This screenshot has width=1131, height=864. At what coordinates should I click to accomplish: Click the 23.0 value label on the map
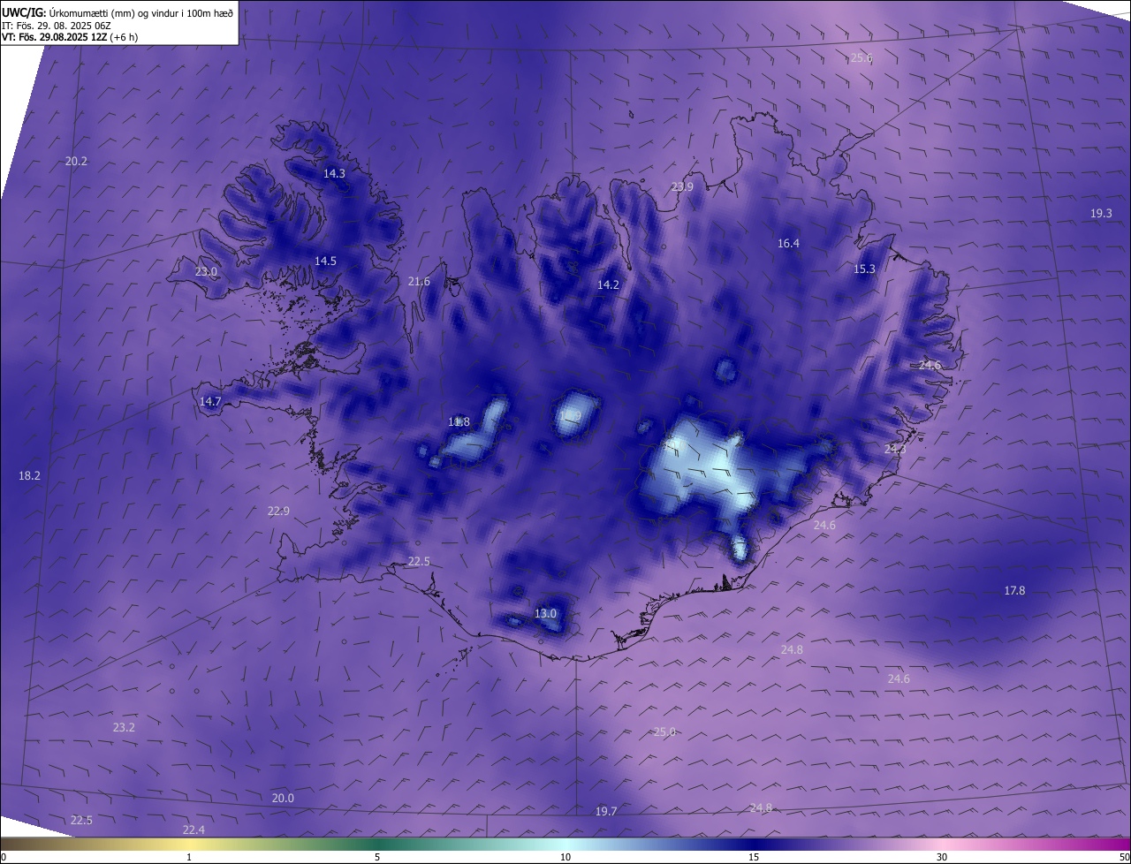click(206, 272)
